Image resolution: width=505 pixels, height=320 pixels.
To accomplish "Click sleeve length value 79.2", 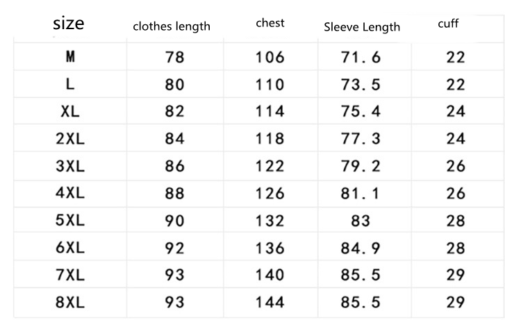I will click(x=361, y=167).
